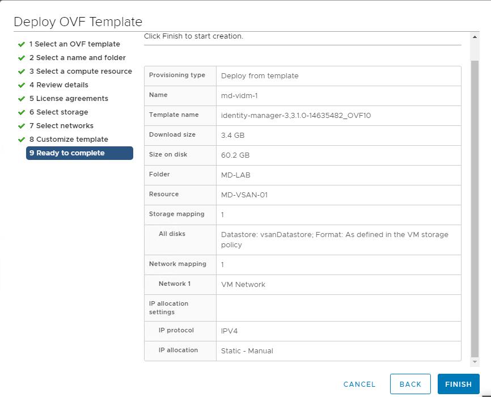Go to step 3 Select a compute resource
The image size is (491, 397).
[x=81, y=71]
